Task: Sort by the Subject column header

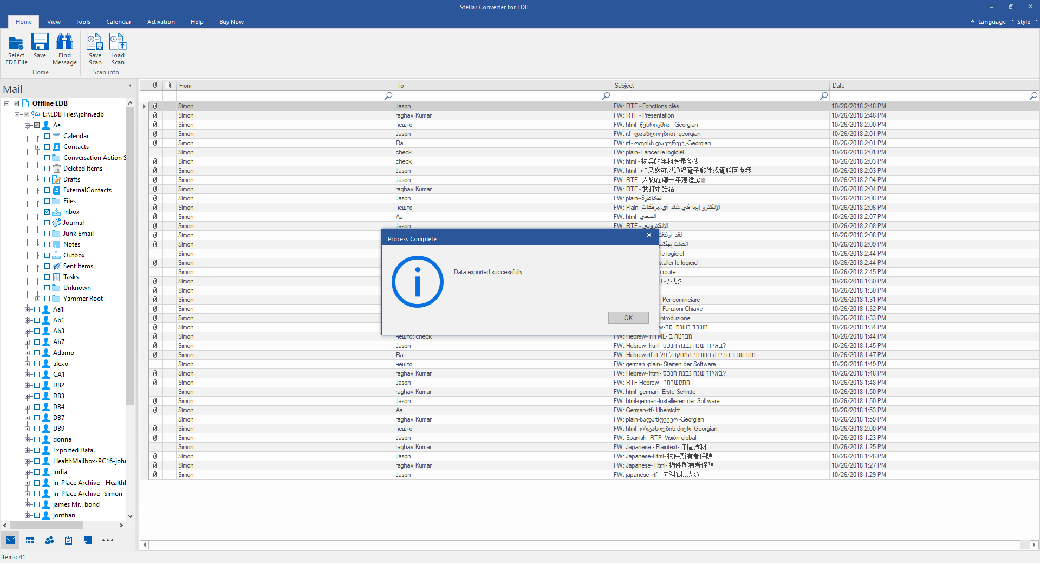Action: click(x=720, y=86)
